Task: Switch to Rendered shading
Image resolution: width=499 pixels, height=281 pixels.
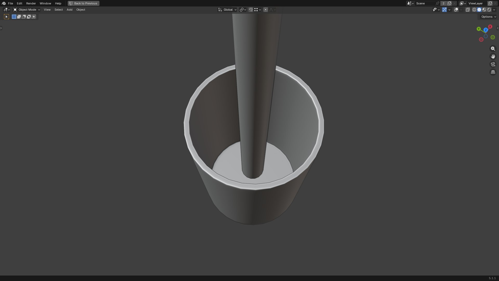Action: click(x=489, y=10)
